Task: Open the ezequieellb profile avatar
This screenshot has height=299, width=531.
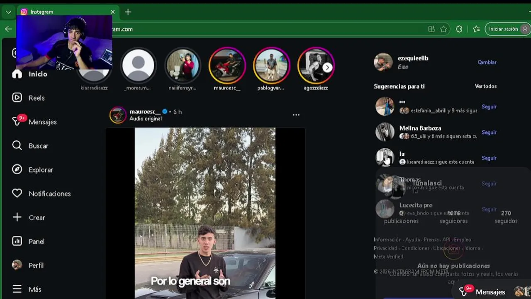Action: (383, 62)
